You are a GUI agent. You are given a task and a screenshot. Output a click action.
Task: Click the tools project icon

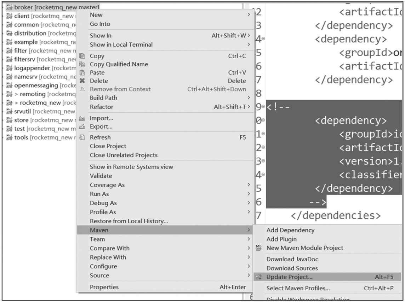tap(9, 137)
